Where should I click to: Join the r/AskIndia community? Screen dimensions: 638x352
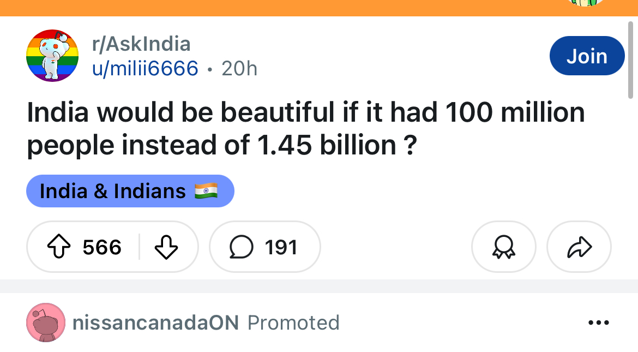(x=587, y=56)
